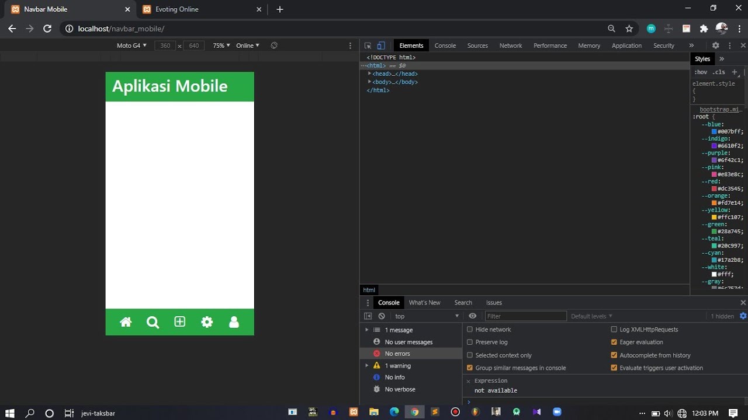Open console settings blue gear
This screenshot has width=748, height=420.
click(x=743, y=316)
